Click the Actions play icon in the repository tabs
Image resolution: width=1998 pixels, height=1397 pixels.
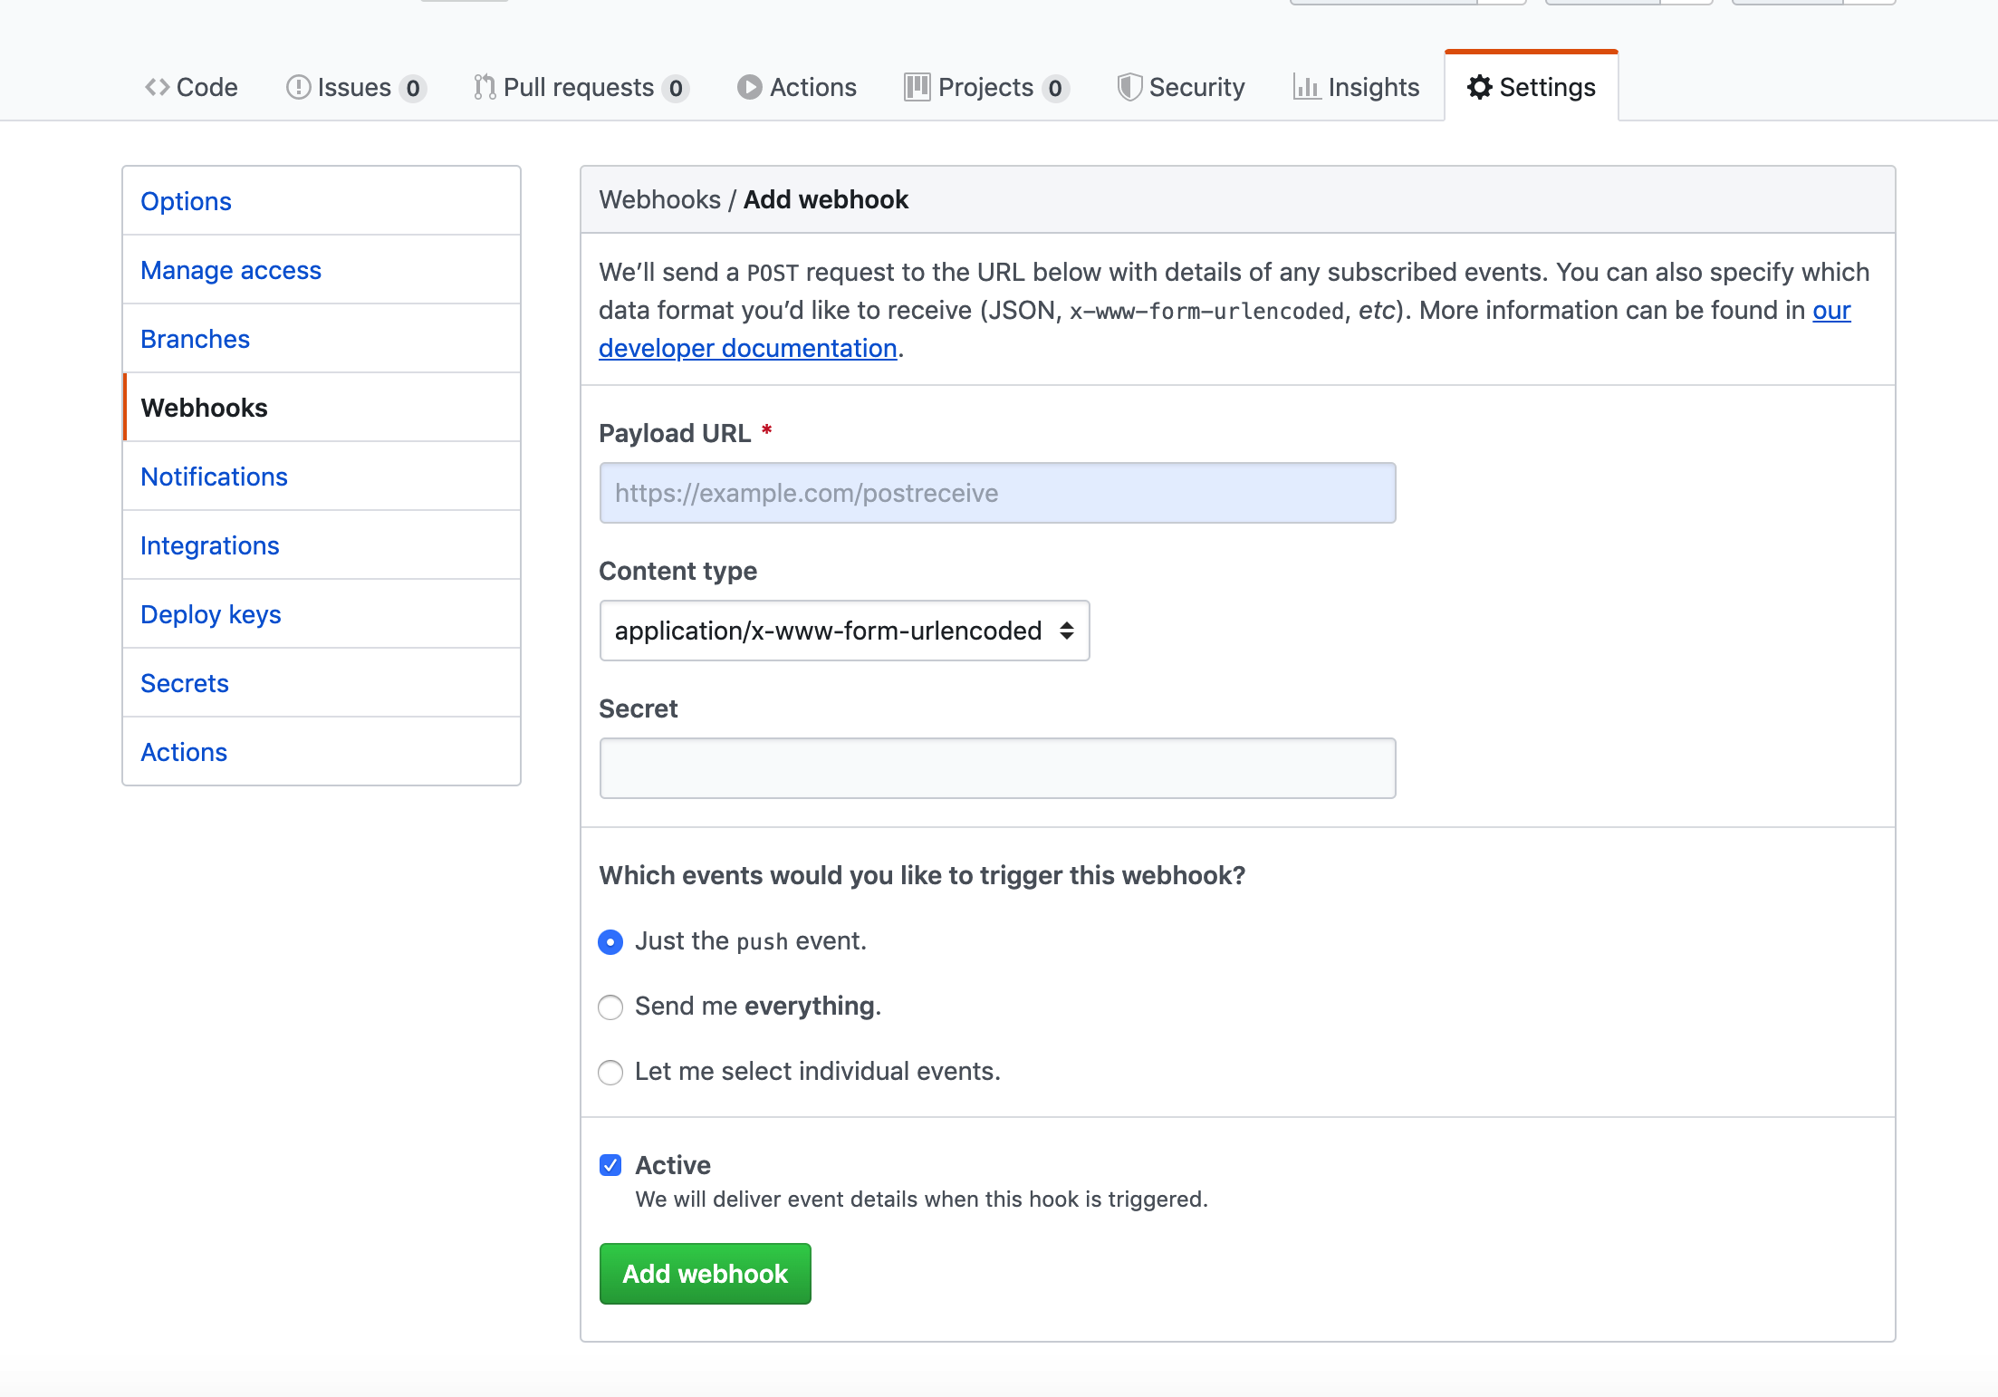[749, 87]
